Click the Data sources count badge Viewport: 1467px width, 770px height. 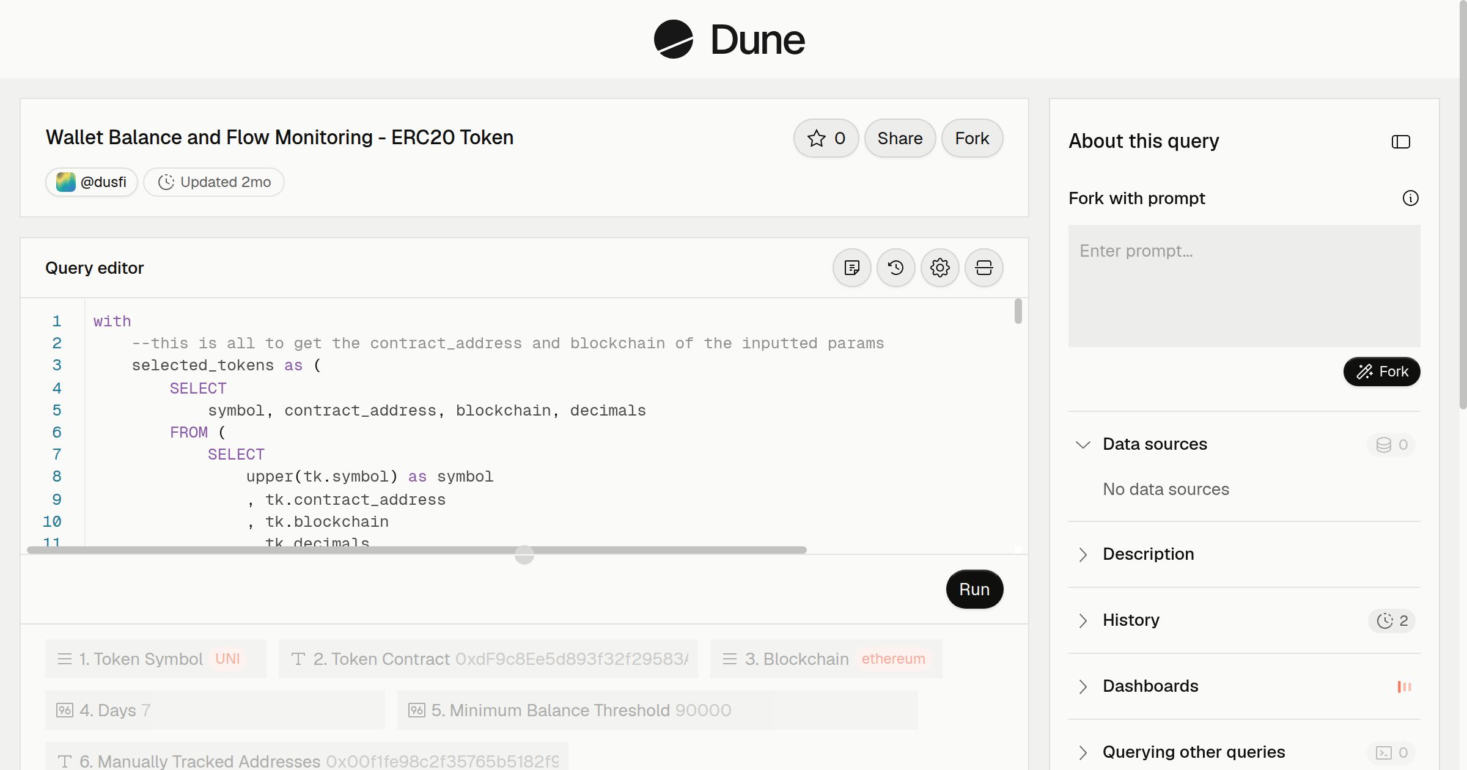point(1391,444)
